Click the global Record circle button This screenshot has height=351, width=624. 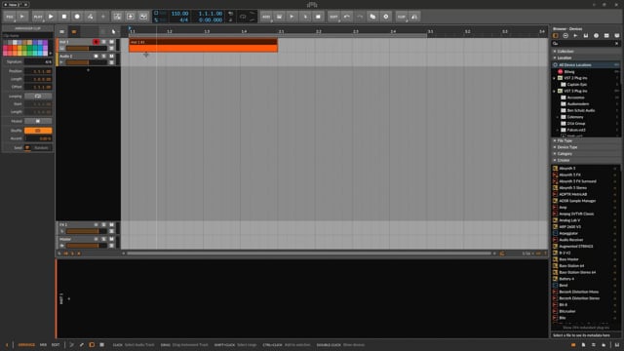[77, 17]
